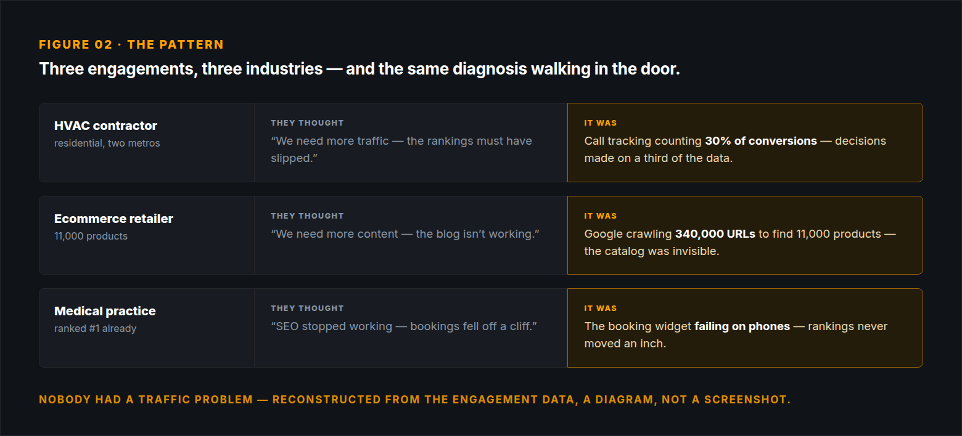The height and width of the screenshot is (436, 962).
Task: Click the Ecommerce retailer heading
Action: click(x=113, y=219)
